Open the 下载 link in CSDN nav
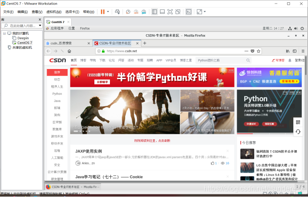Screen dimensions: 308x197 click(x=102, y=60)
